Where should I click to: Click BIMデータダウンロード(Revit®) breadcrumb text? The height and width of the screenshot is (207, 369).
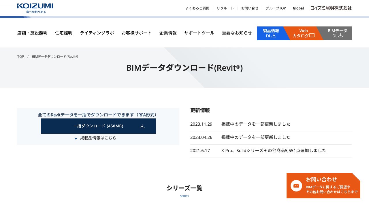point(55,57)
